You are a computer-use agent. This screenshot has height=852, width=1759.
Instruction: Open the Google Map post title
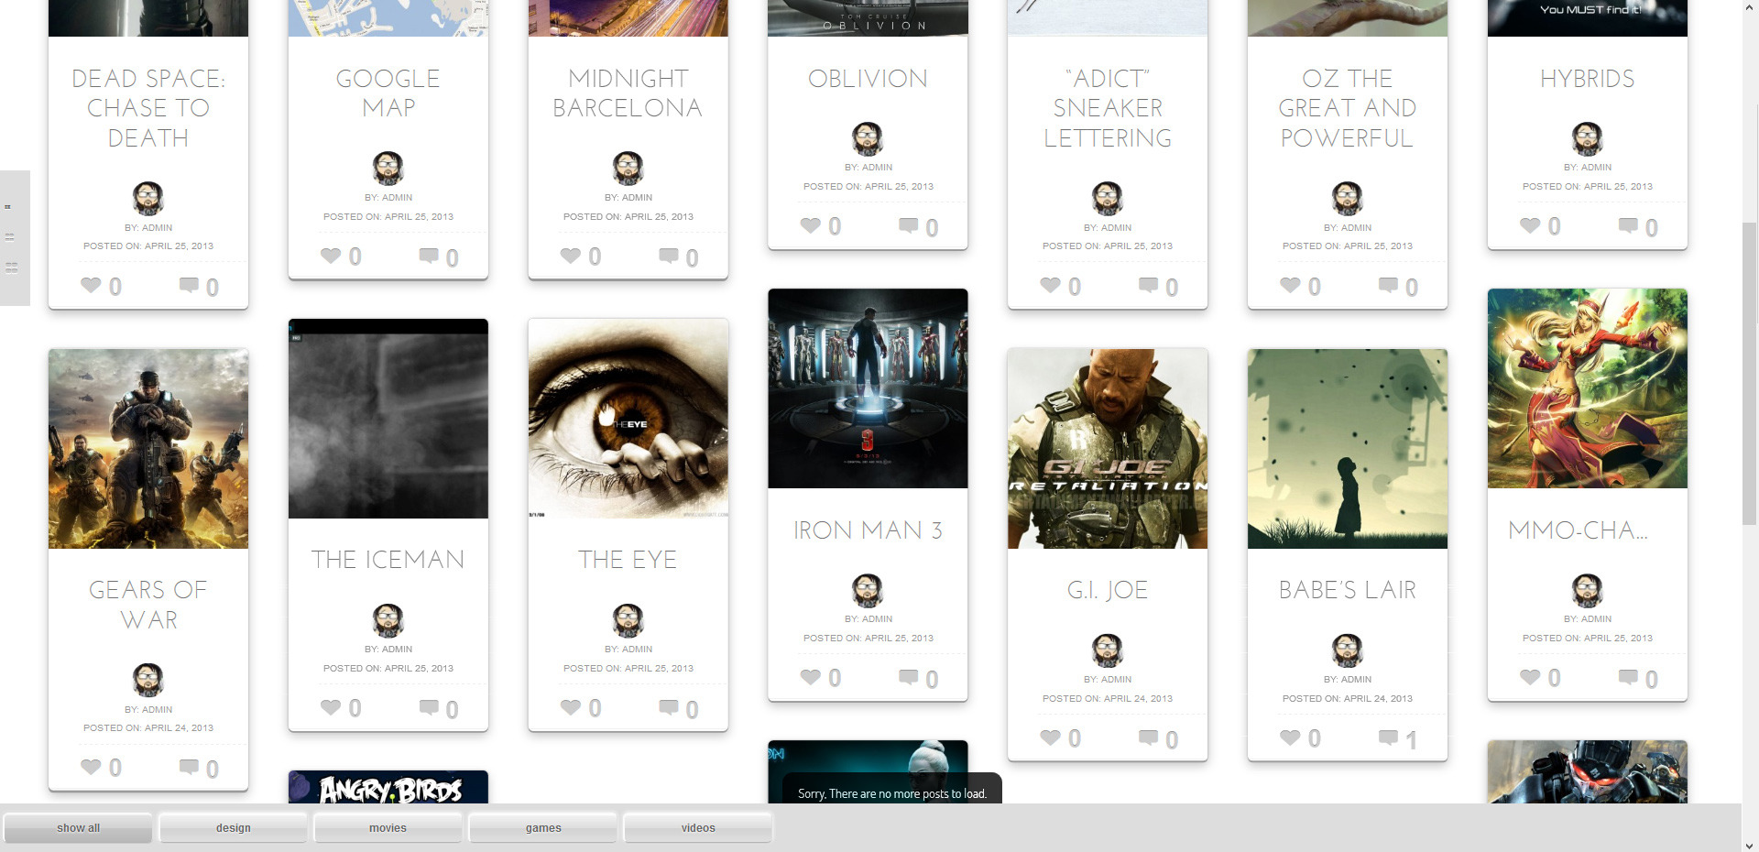388,93
